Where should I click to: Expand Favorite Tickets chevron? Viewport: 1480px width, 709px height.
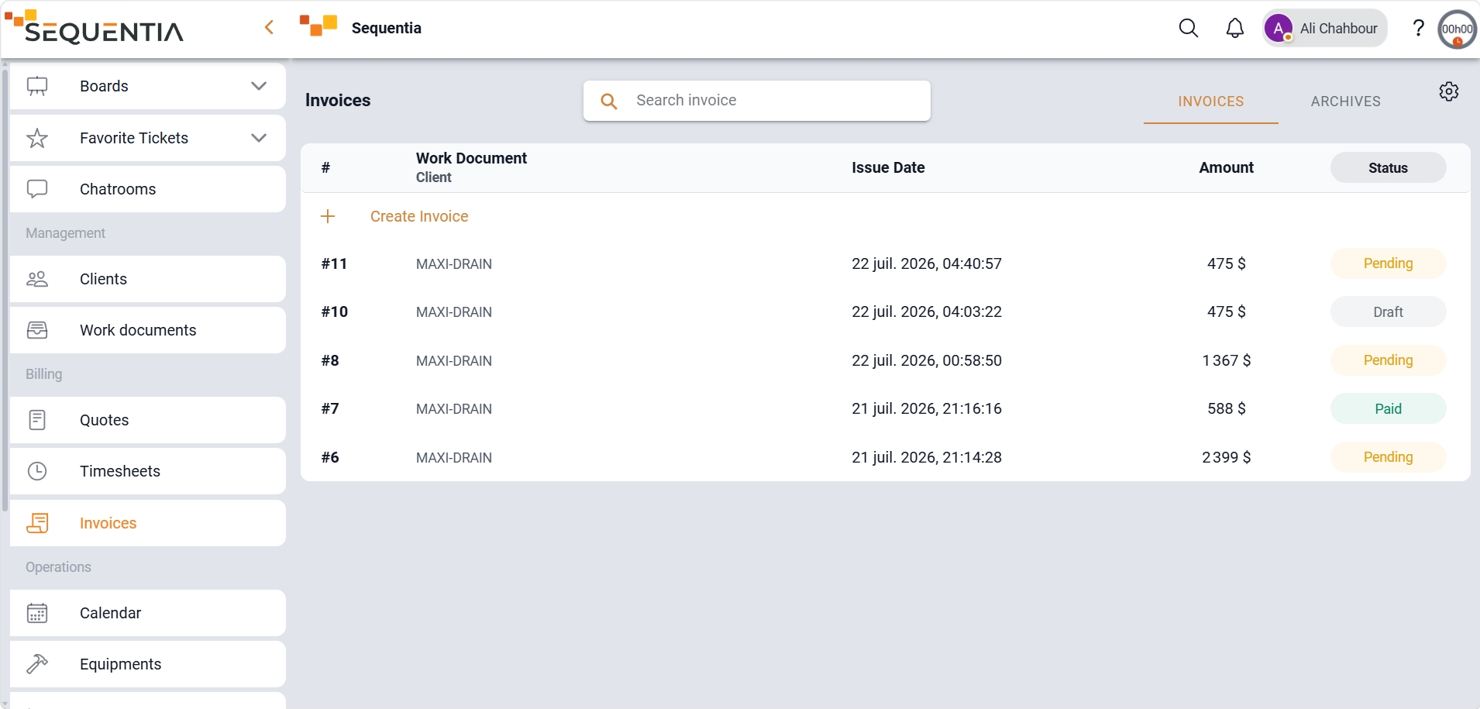259,138
